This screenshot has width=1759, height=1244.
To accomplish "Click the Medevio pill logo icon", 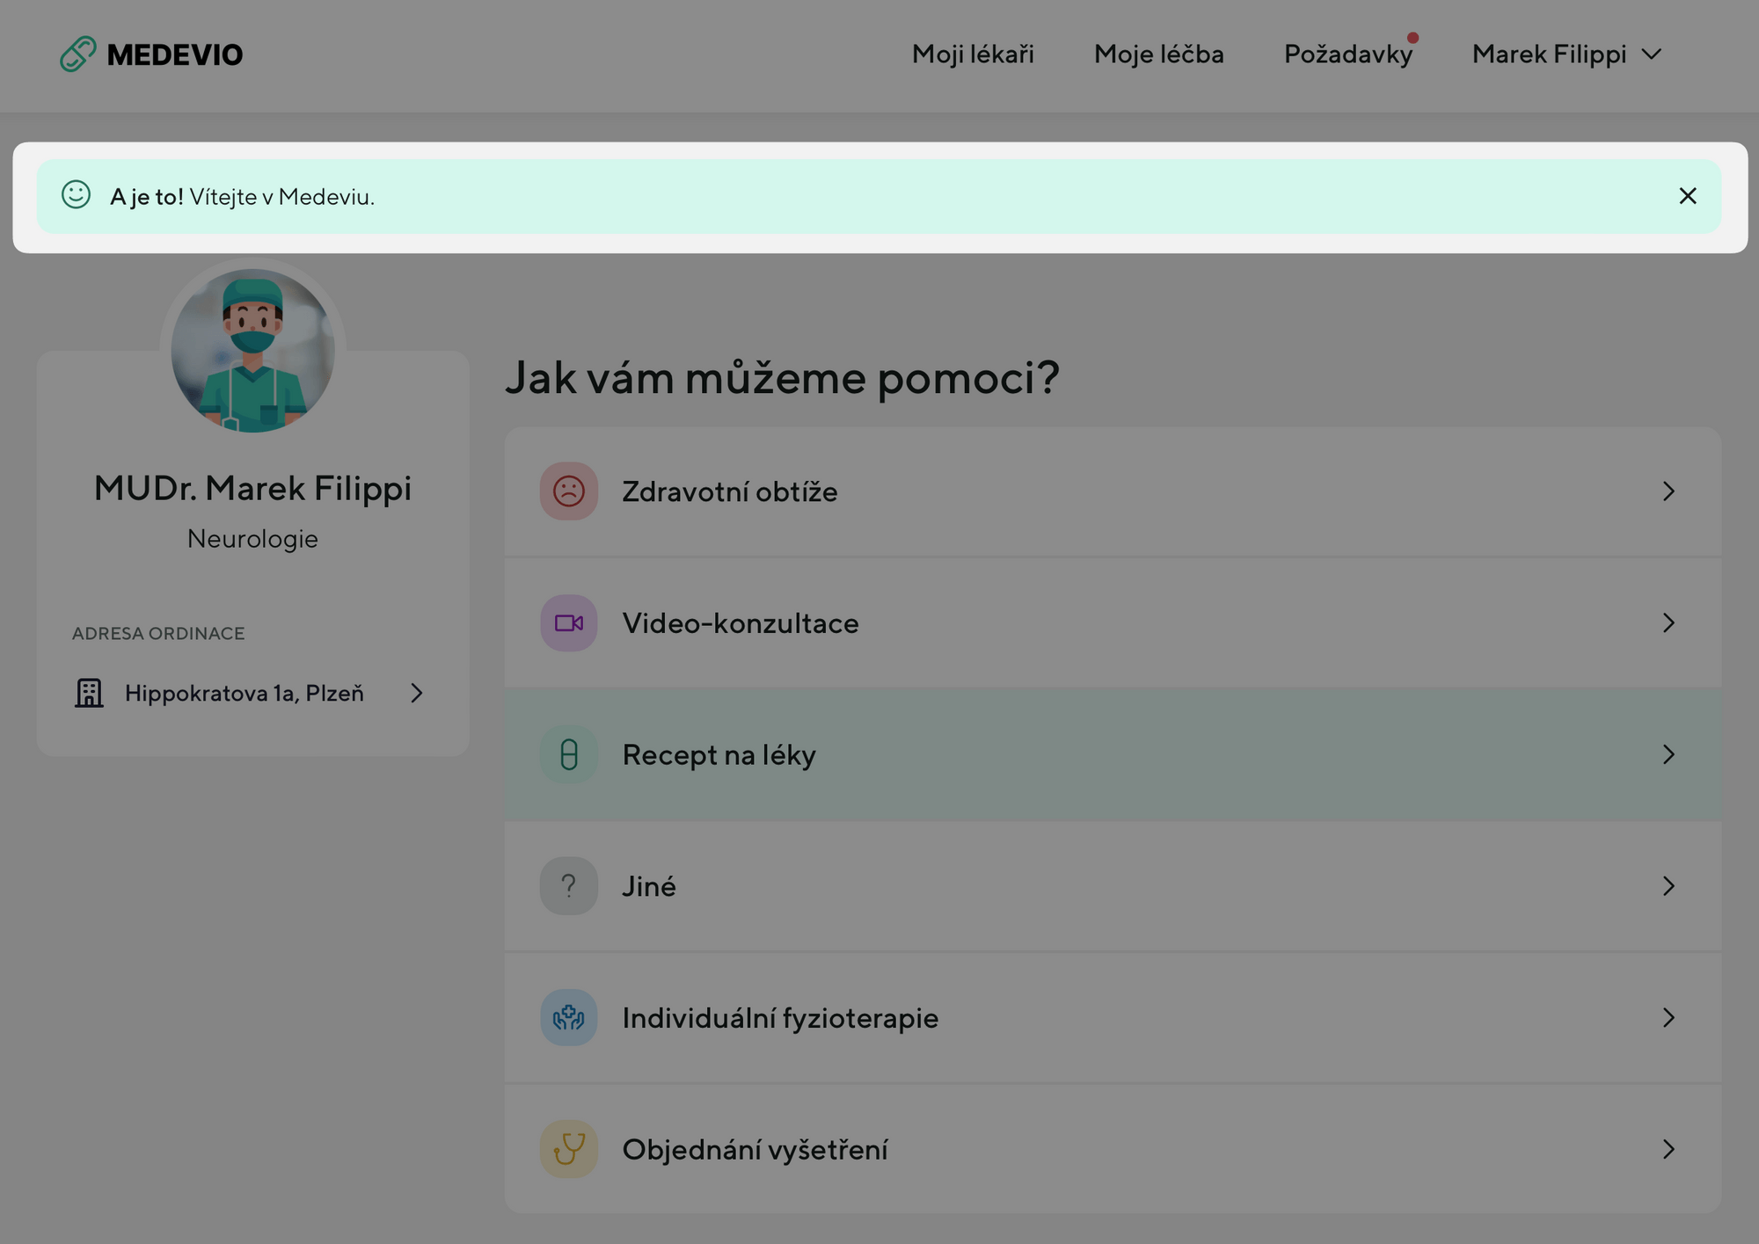I will click(x=77, y=55).
